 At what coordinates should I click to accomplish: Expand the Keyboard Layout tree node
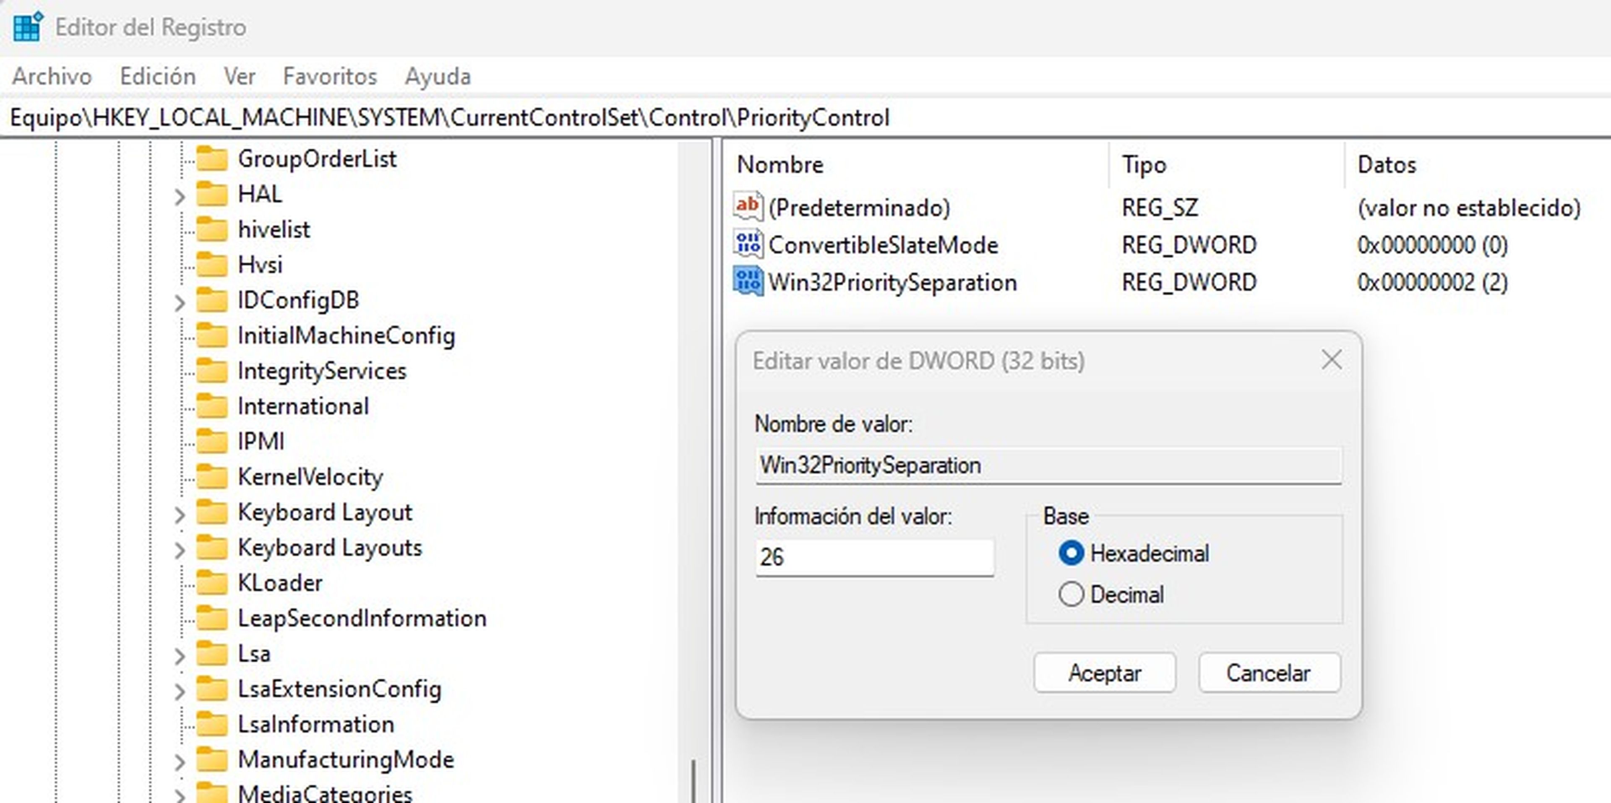click(x=180, y=515)
